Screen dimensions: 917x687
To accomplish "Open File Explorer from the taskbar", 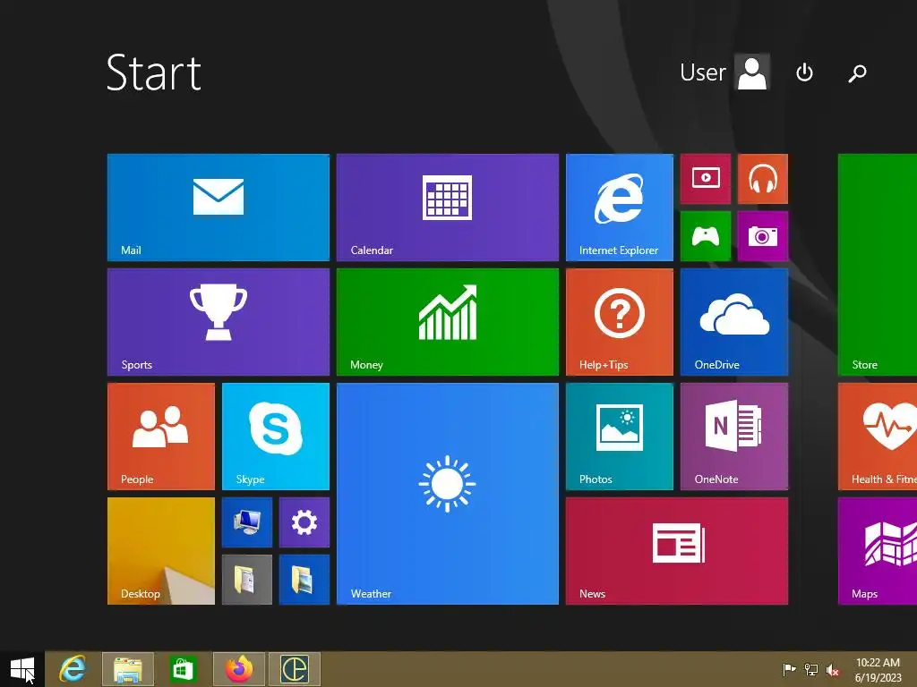I will click(128, 669).
